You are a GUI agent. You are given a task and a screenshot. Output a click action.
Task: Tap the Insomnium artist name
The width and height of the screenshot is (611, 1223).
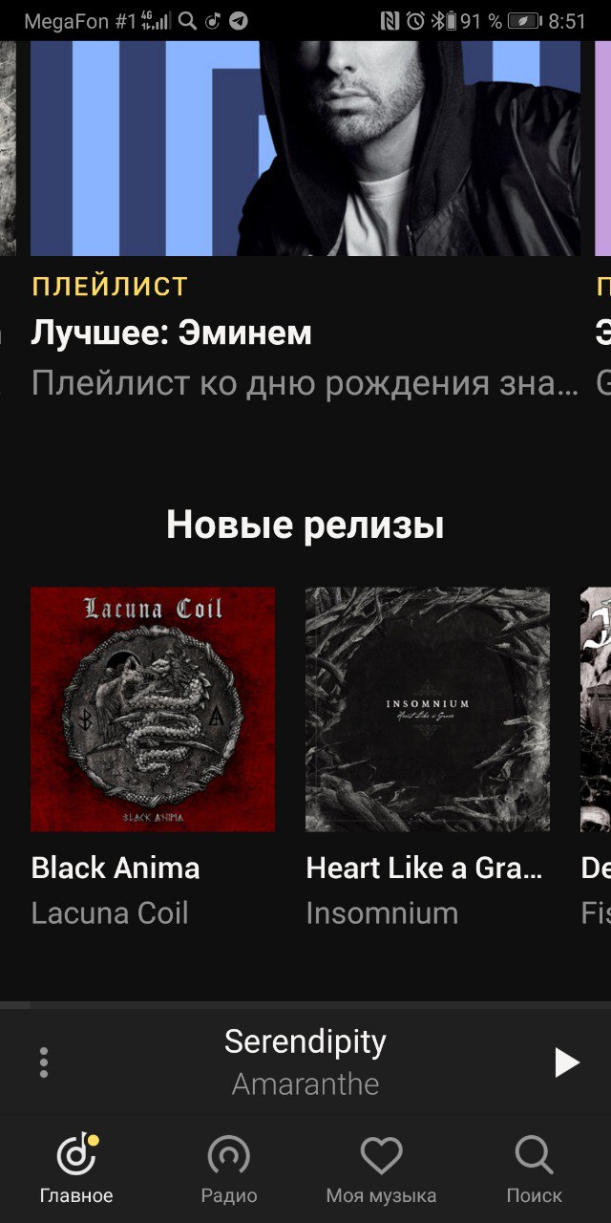point(382,912)
